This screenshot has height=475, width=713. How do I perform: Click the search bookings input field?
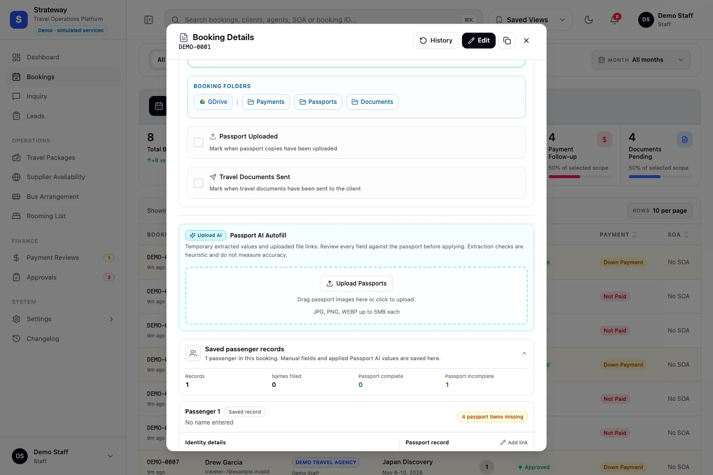coord(323,20)
